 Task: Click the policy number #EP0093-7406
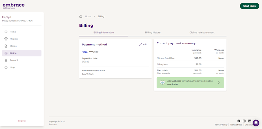[x=25, y=21]
